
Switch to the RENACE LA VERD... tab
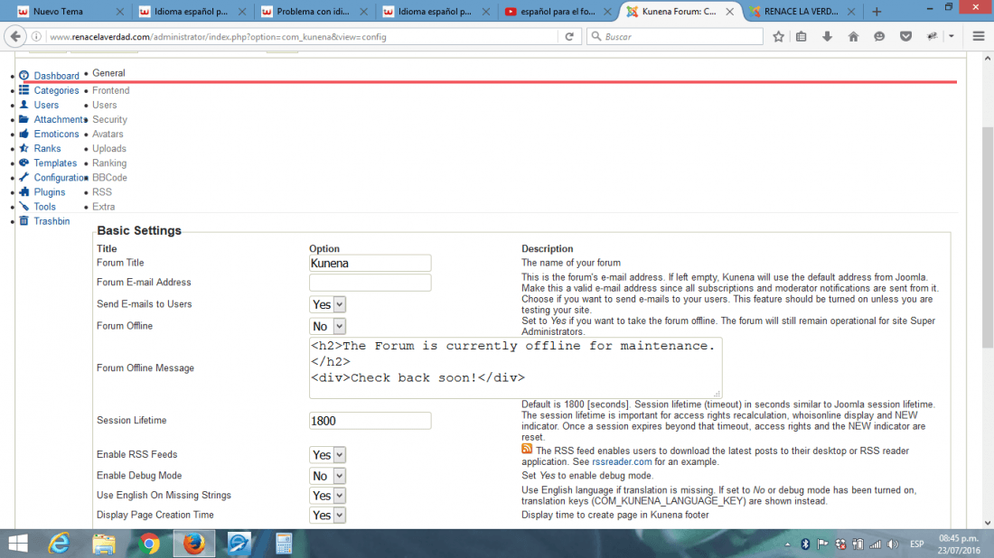click(x=802, y=12)
